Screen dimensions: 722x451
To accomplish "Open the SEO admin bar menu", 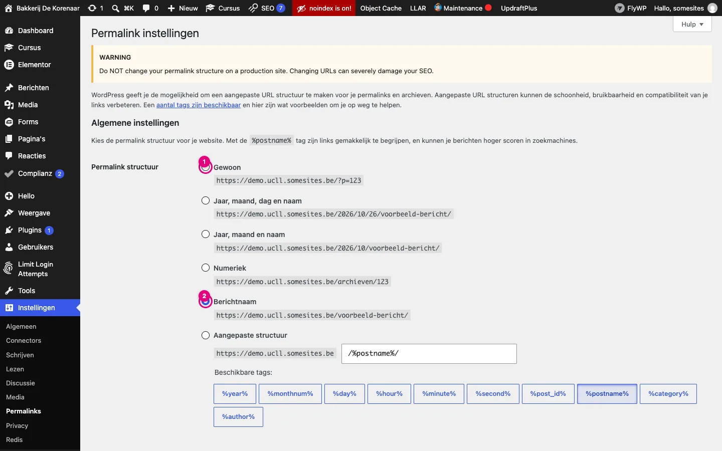I will 267,8.
